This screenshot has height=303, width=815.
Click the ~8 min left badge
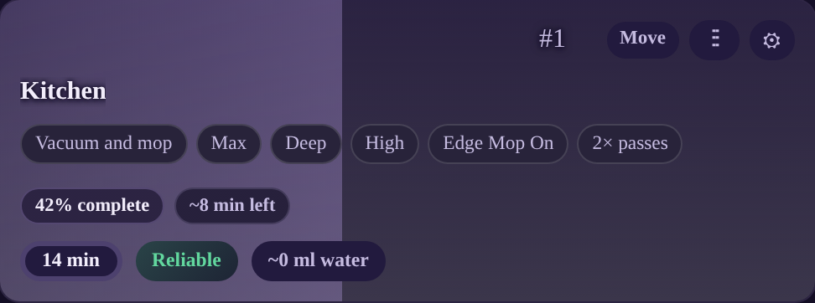(x=231, y=206)
